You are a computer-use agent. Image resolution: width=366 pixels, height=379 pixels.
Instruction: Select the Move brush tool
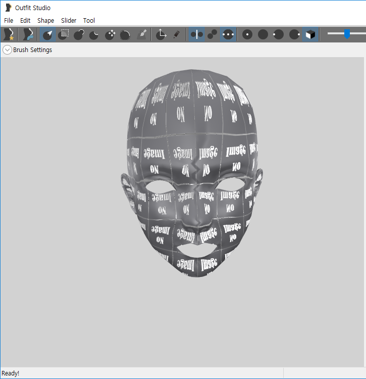tap(110, 34)
